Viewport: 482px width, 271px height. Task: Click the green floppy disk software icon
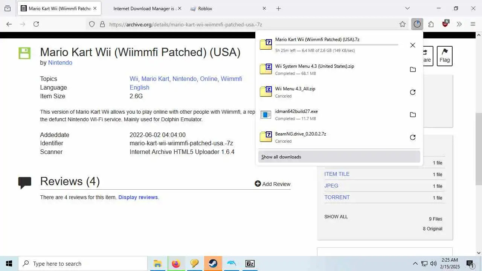tap(24, 53)
